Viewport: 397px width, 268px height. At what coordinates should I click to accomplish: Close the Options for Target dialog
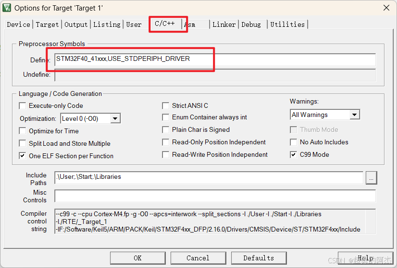386,8
